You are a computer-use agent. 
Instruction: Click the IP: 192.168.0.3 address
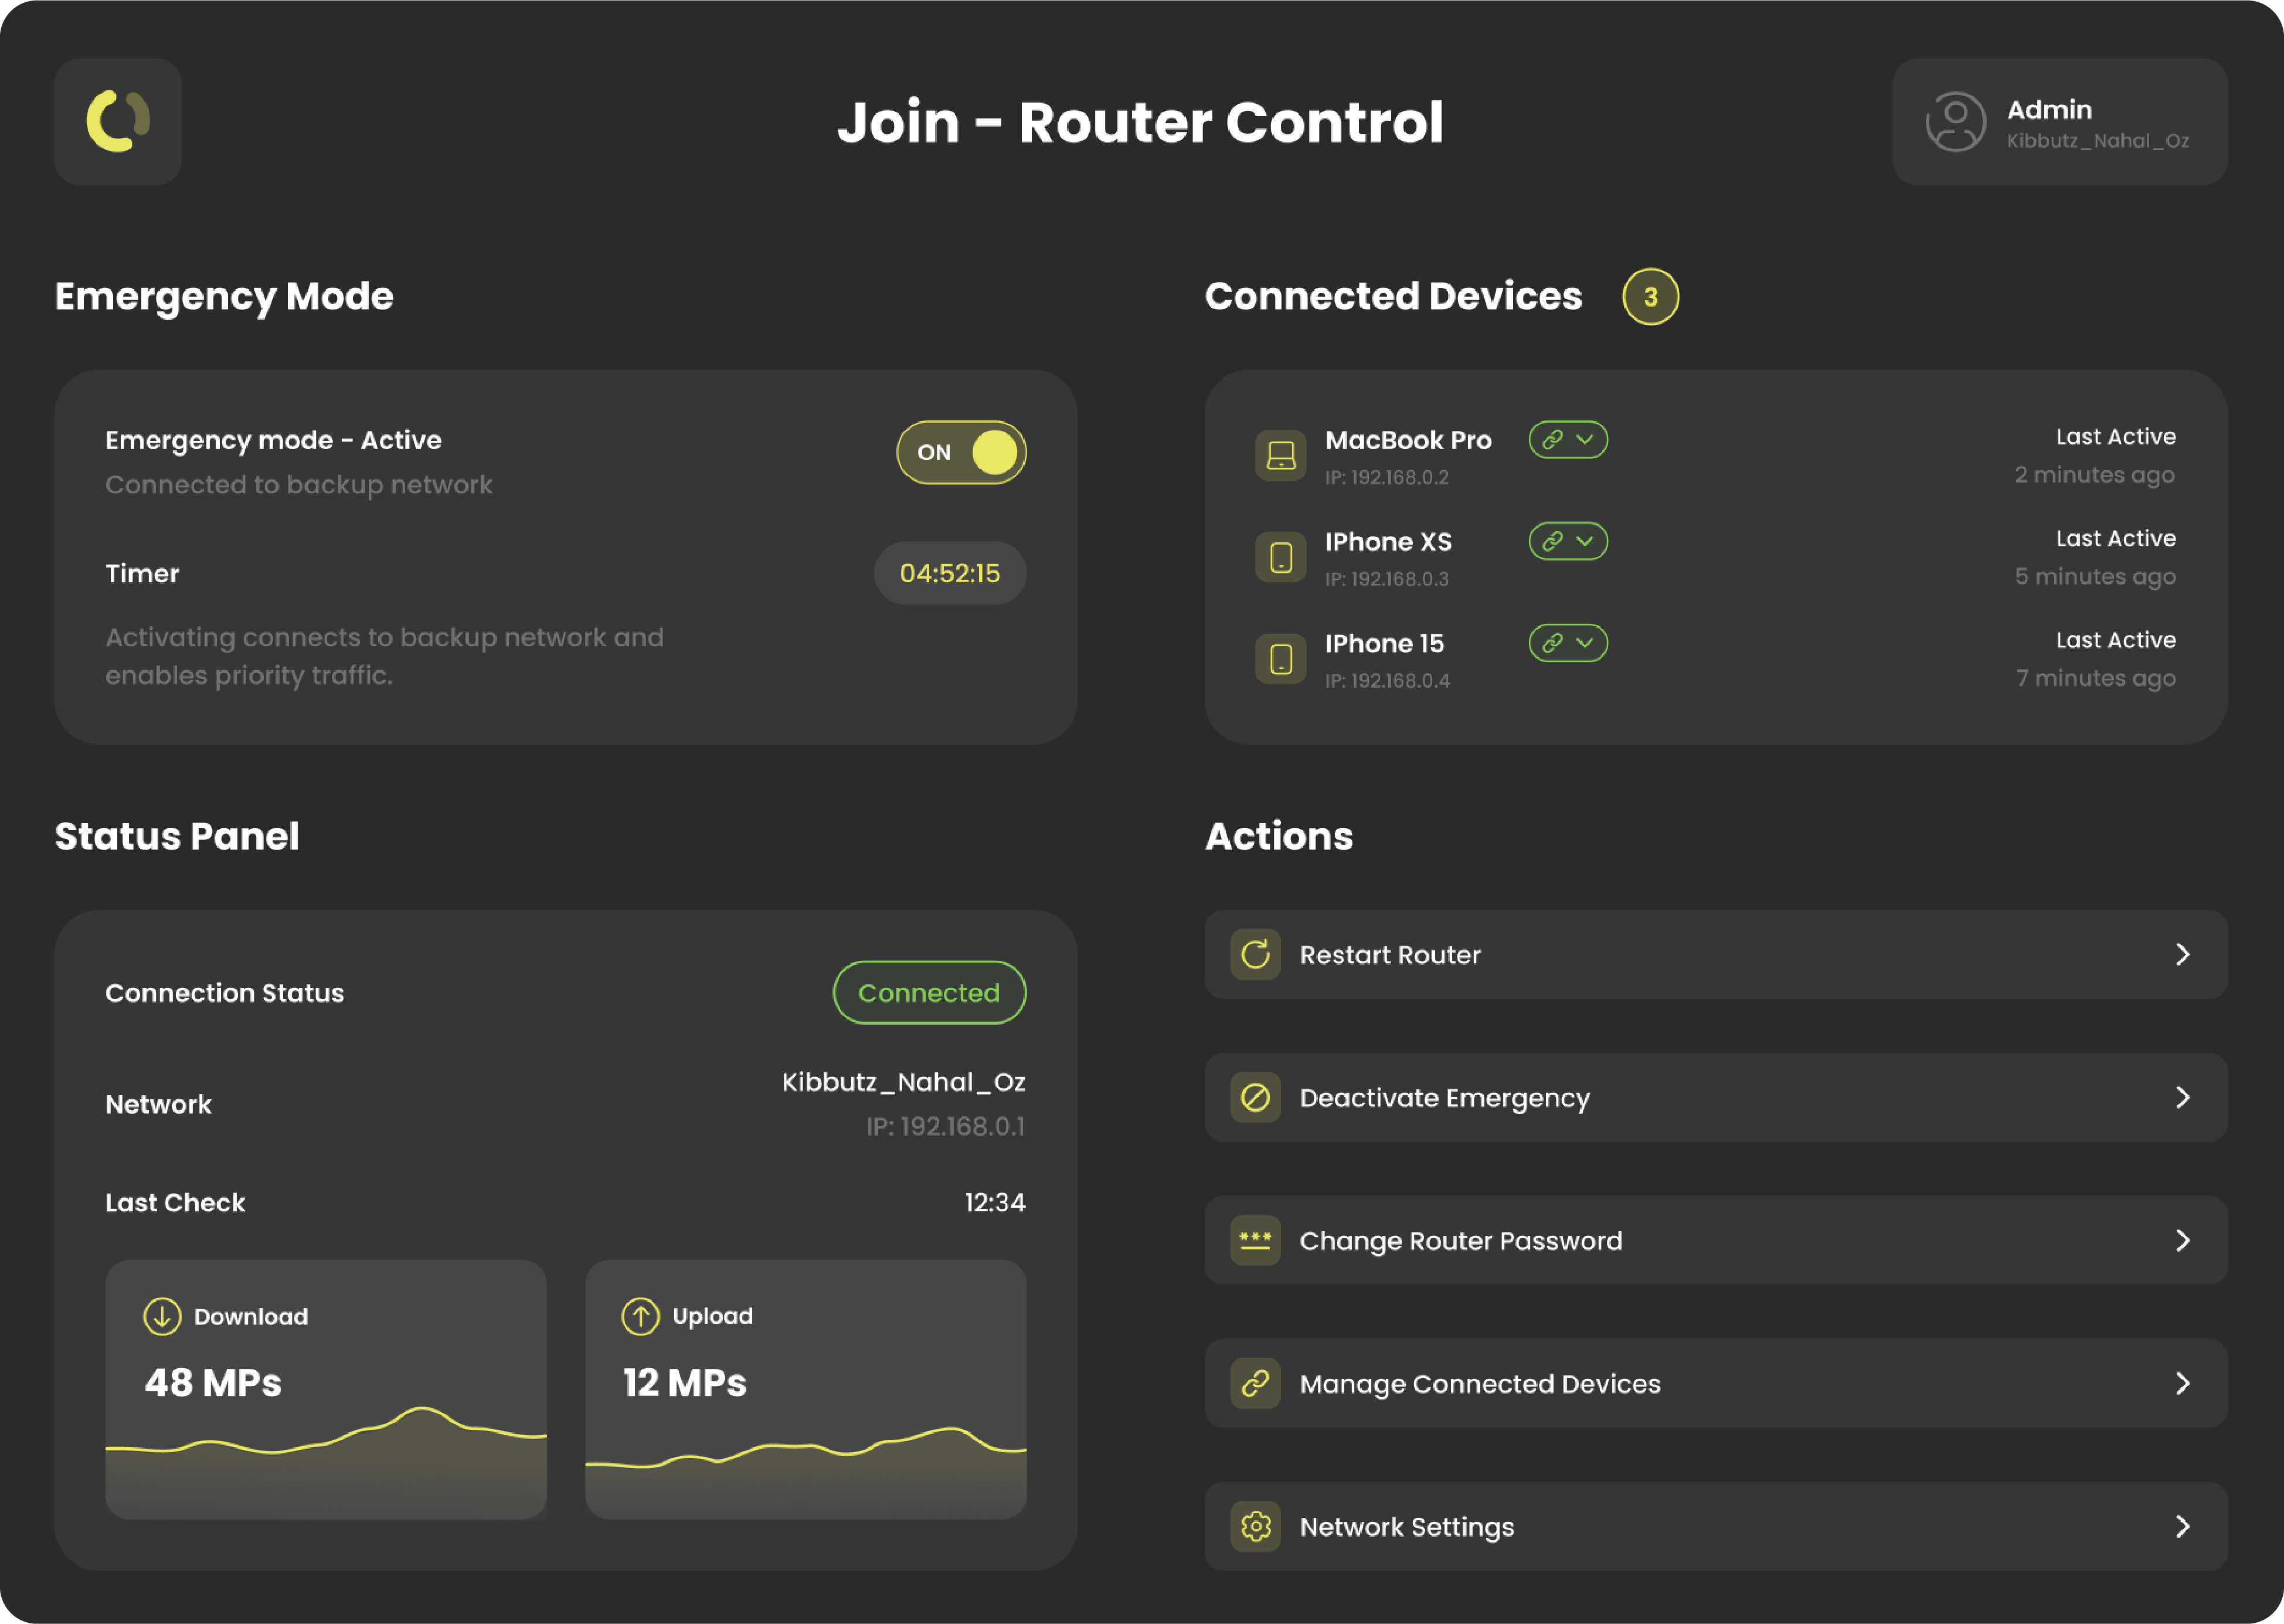point(1387,579)
